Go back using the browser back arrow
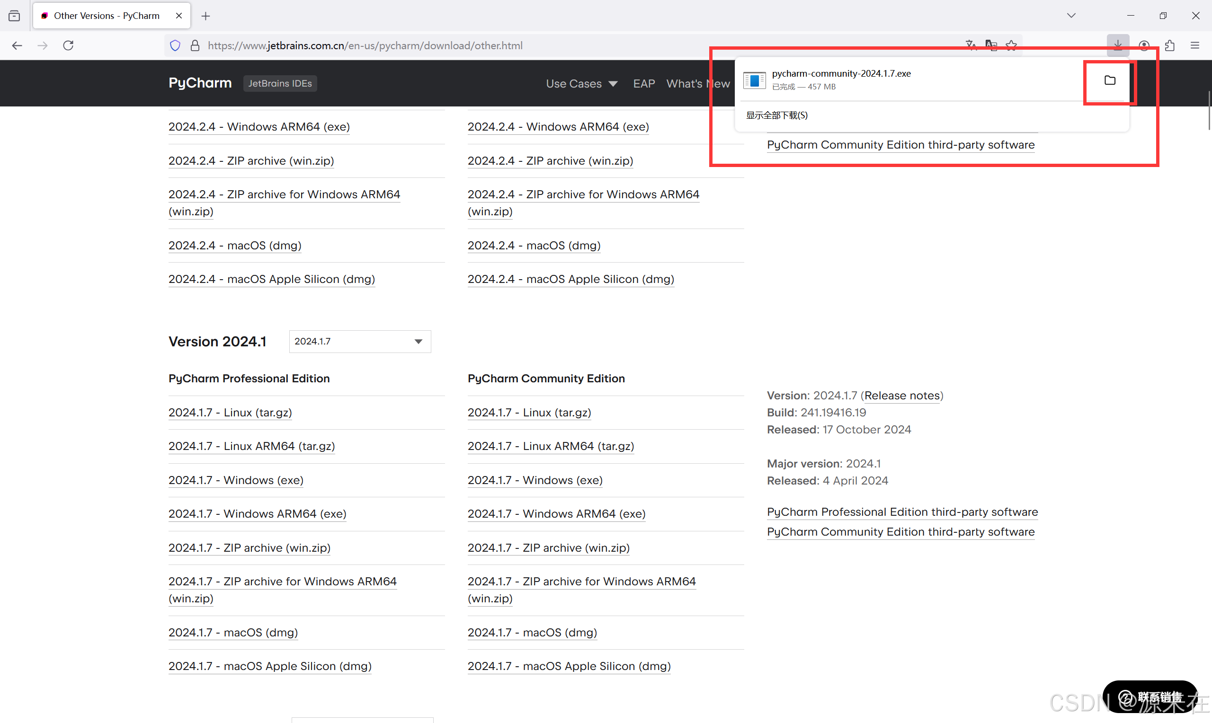The height and width of the screenshot is (723, 1212). pyautogui.click(x=17, y=45)
